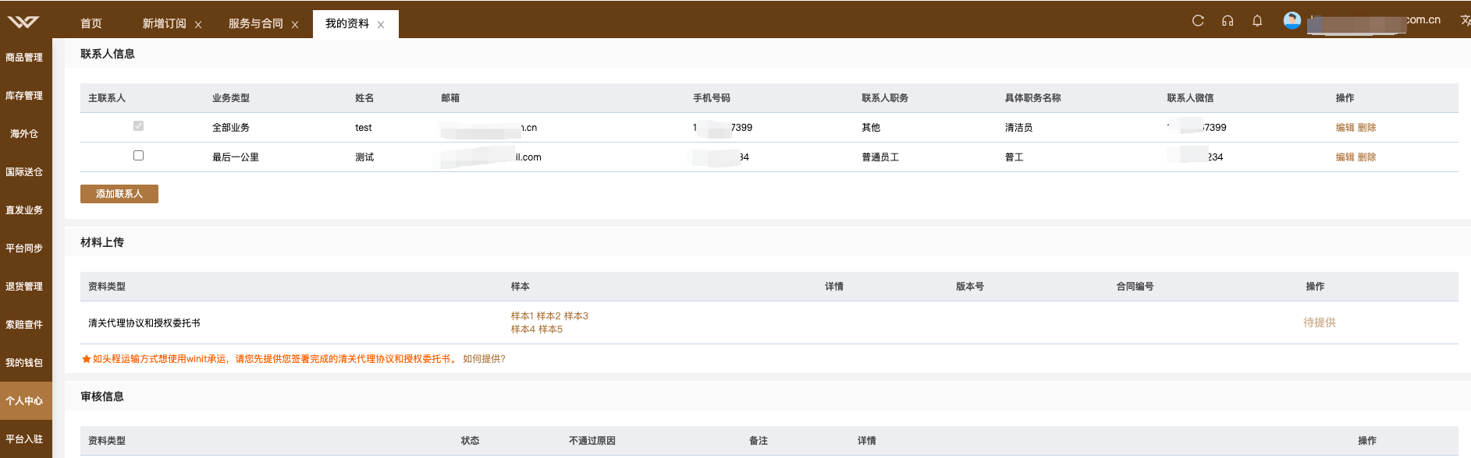Click the 不通过原因 column header
Viewport: 1471px width, 458px height.
[x=592, y=441]
